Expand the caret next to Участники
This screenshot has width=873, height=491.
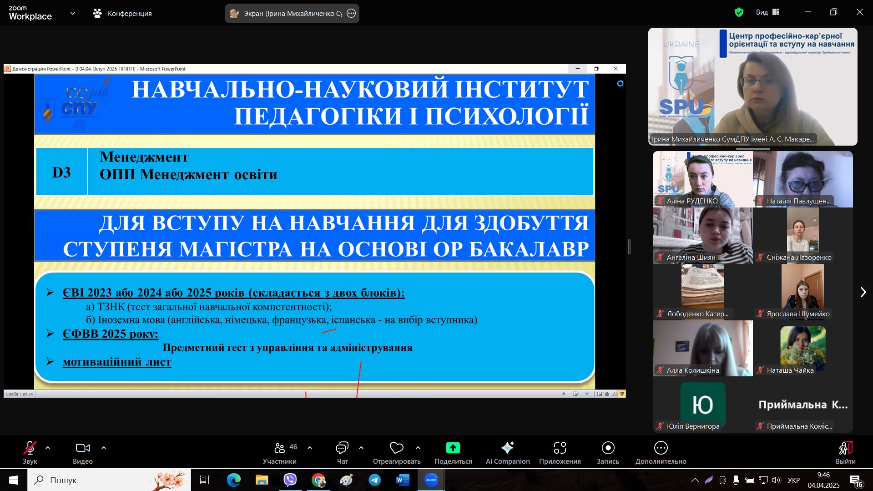[310, 448]
